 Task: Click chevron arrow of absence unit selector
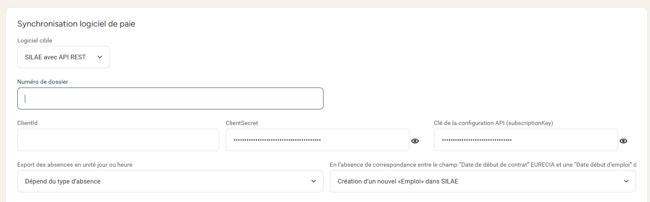313,181
